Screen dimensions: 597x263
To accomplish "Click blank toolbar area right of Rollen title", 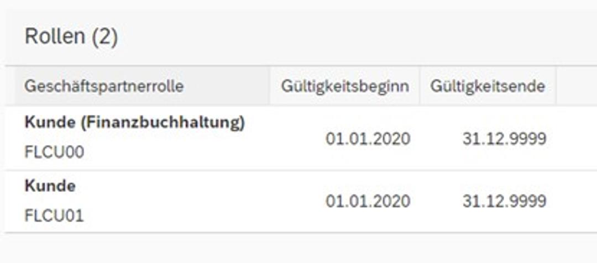I will click(x=358, y=37).
